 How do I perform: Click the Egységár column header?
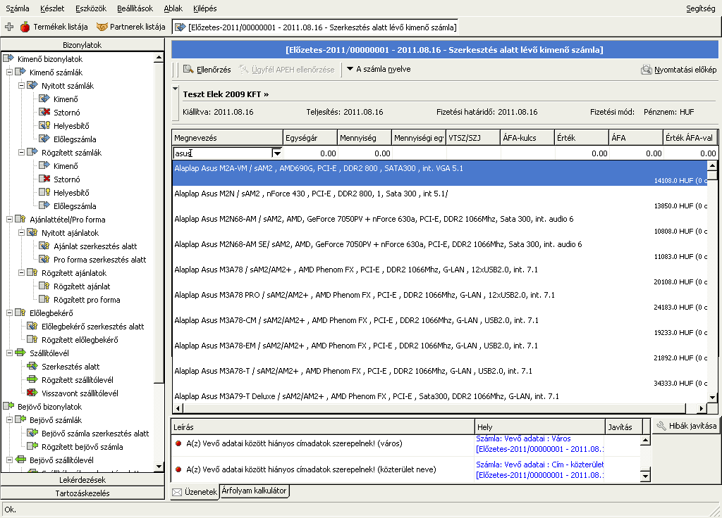click(x=310, y=138)
